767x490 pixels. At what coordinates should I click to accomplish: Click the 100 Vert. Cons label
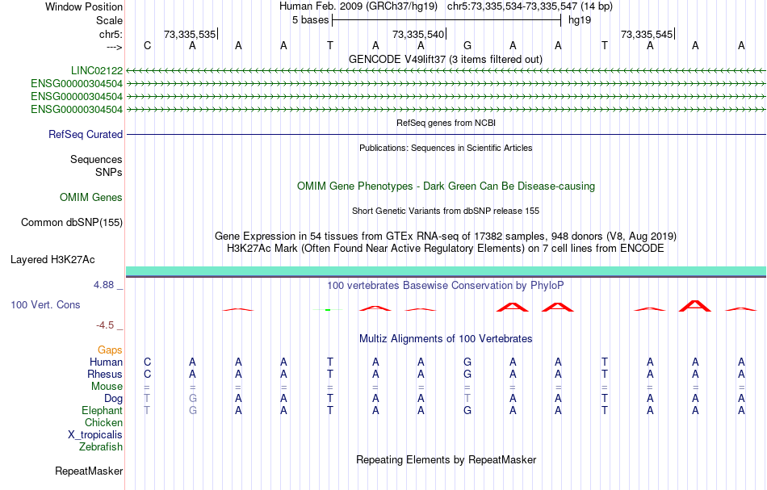tap(45, 305)
